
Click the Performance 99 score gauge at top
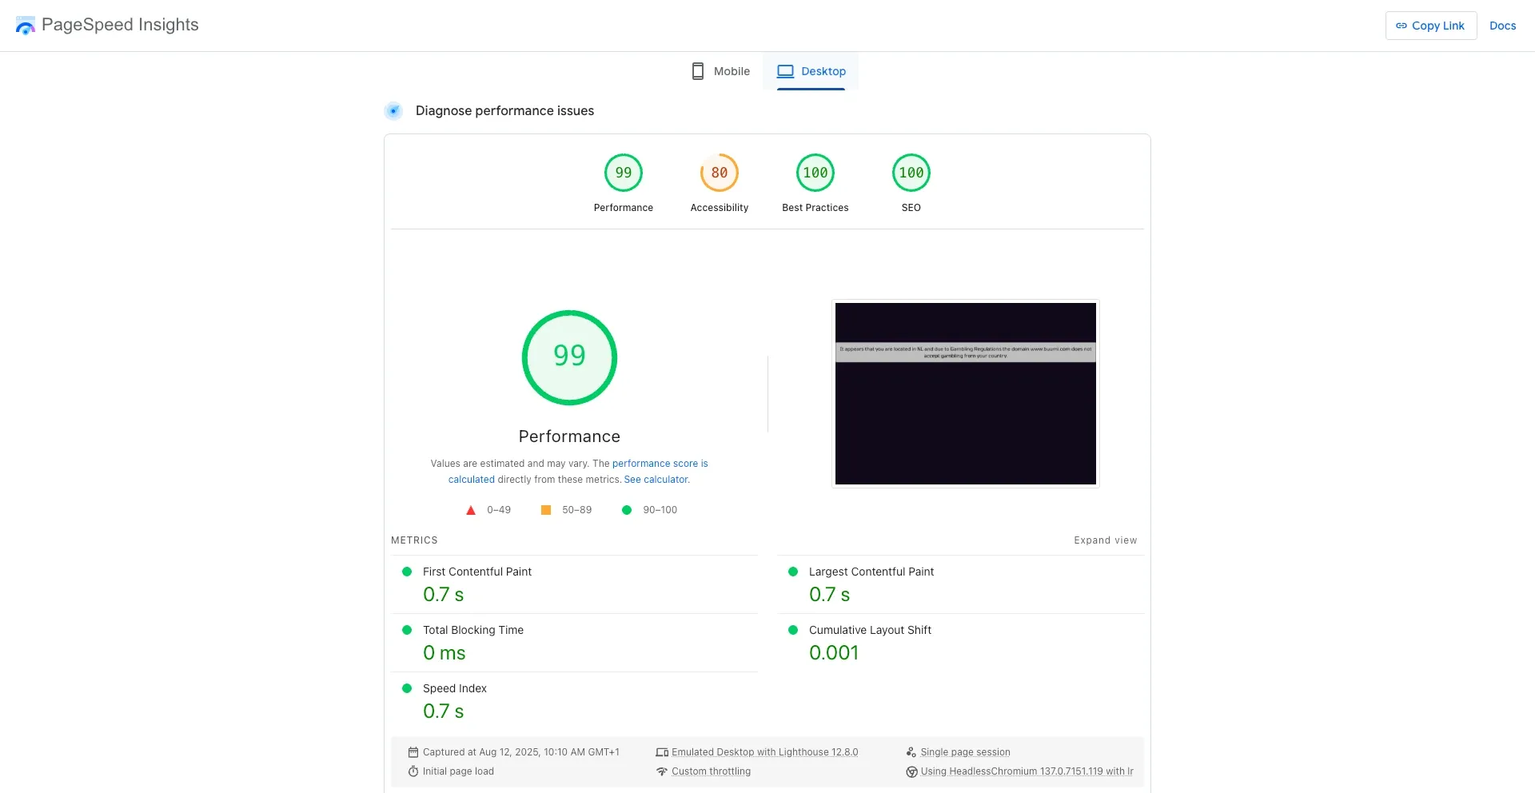pos(623,173)
